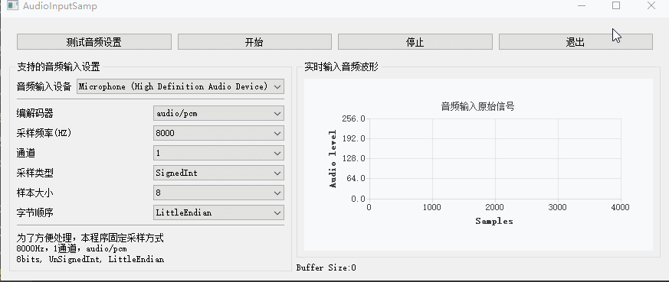Viewport: 669px width, 282px height.
Task: Click the 256.0 y-axis value
Action: point(353,118)
